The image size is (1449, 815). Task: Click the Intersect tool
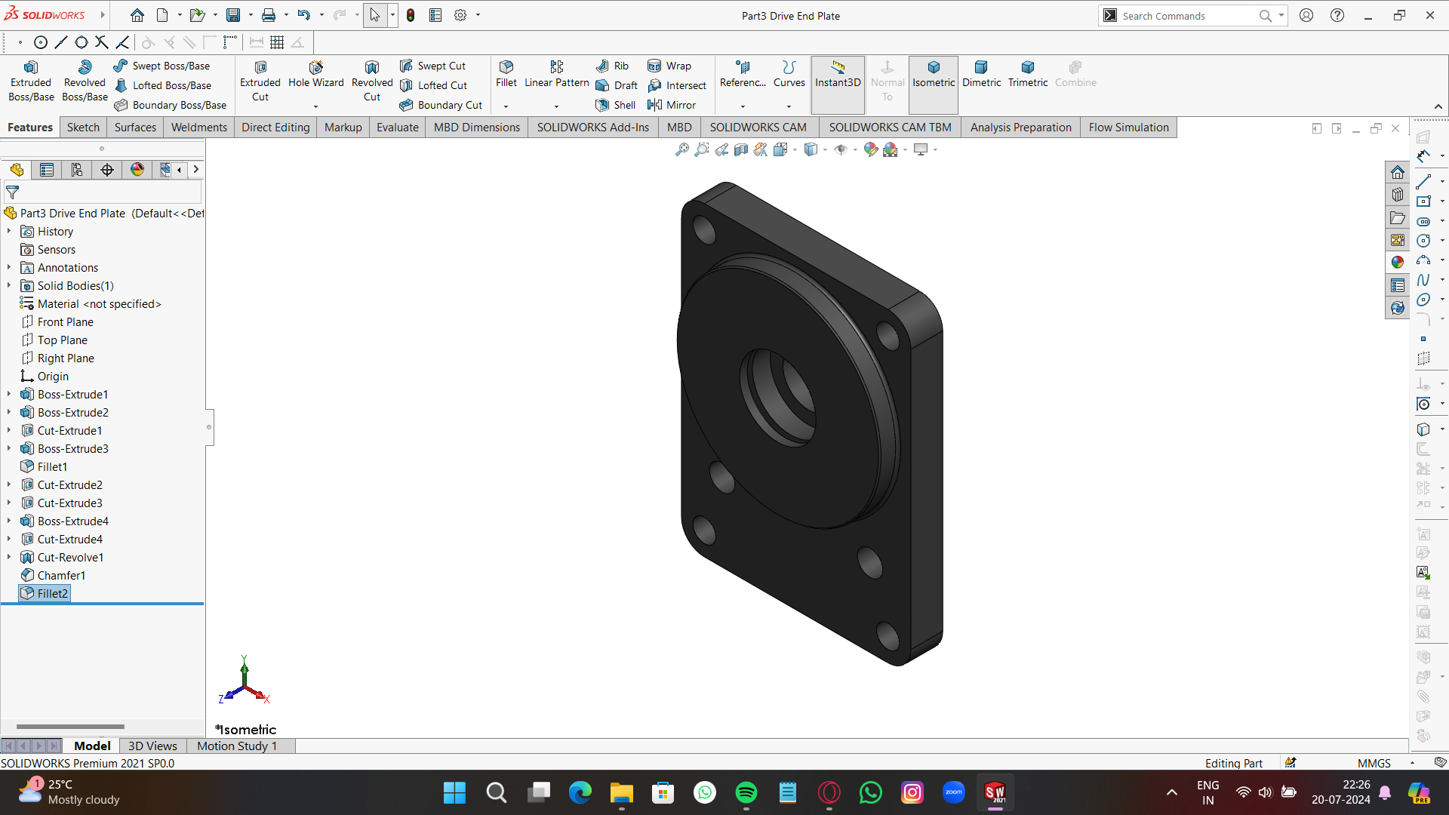pos(677,85)
